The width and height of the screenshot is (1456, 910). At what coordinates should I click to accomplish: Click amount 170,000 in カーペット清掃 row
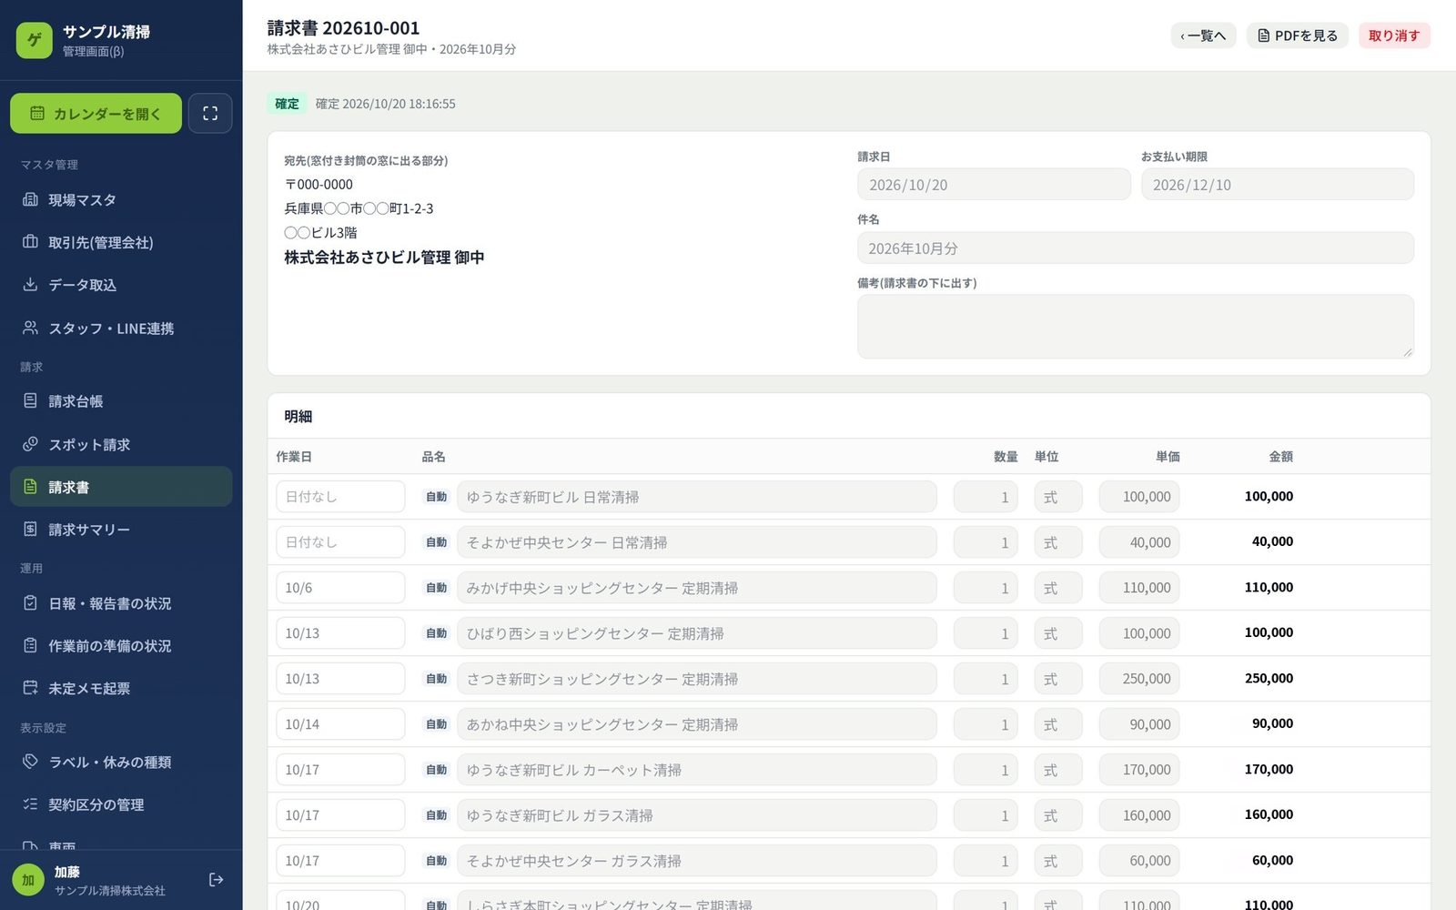click(1269, 769)
